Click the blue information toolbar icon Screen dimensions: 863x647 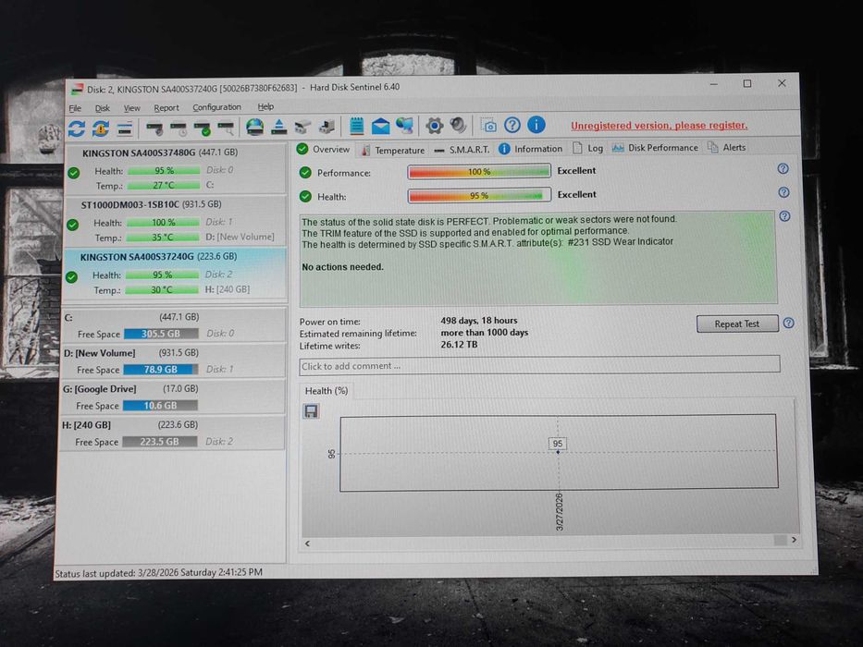[x=536, y=125]
